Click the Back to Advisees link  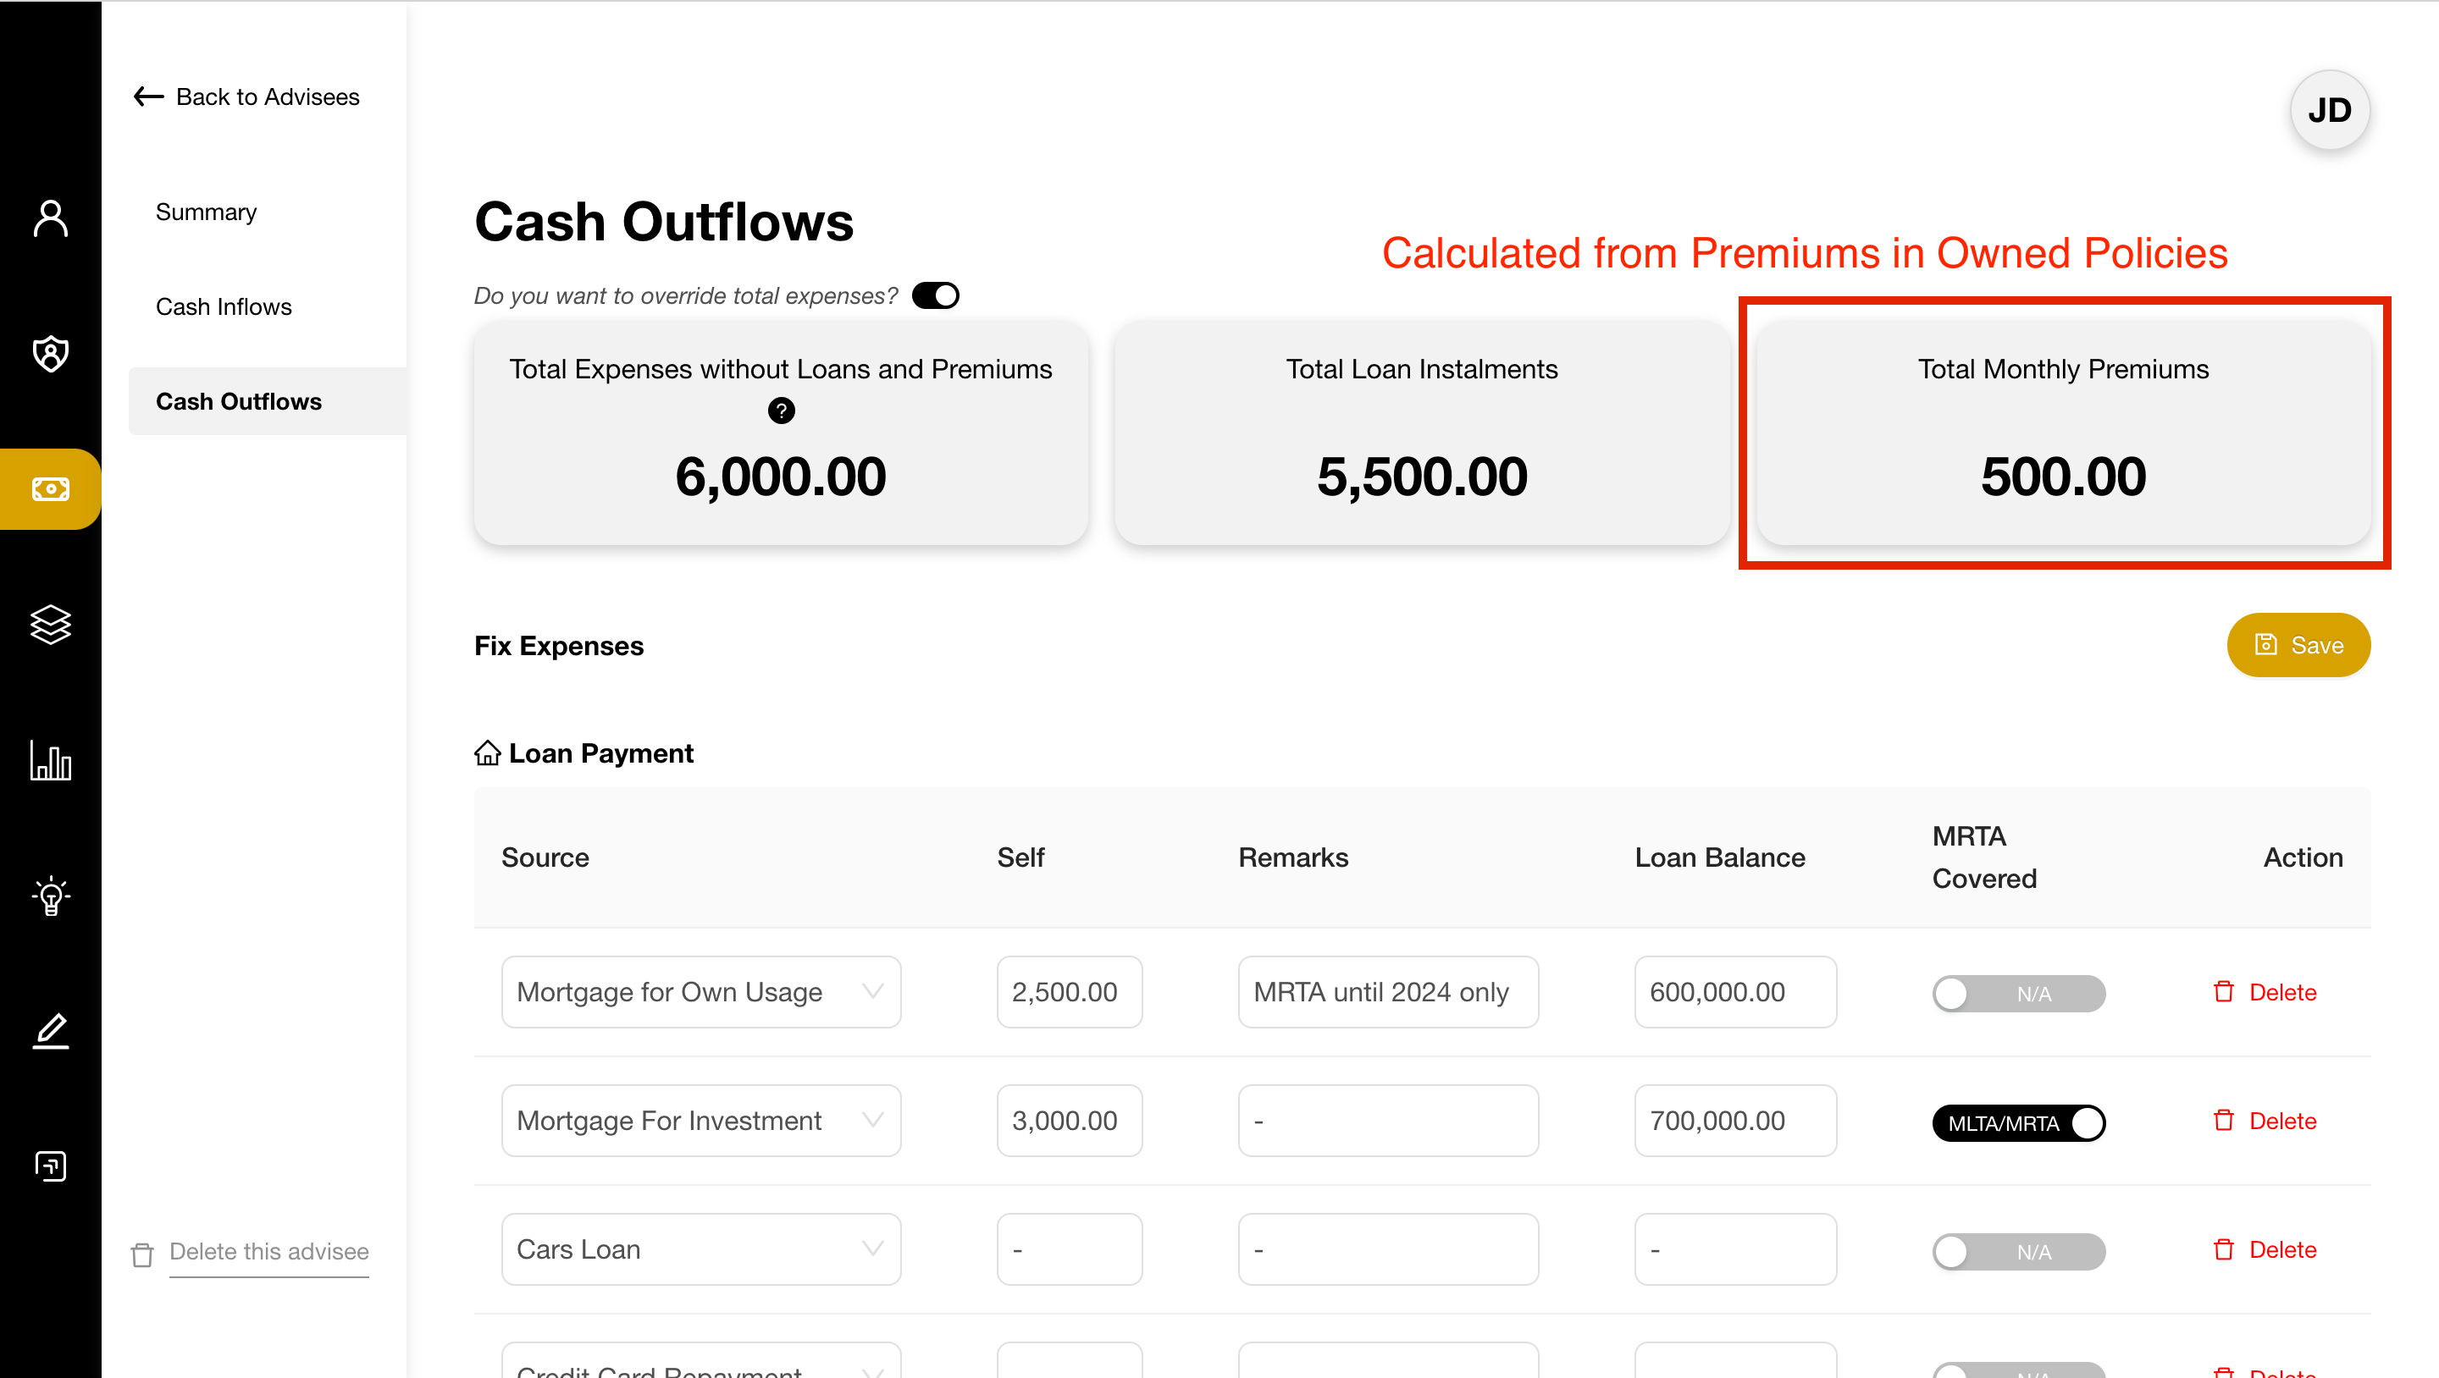click(267, 96)
